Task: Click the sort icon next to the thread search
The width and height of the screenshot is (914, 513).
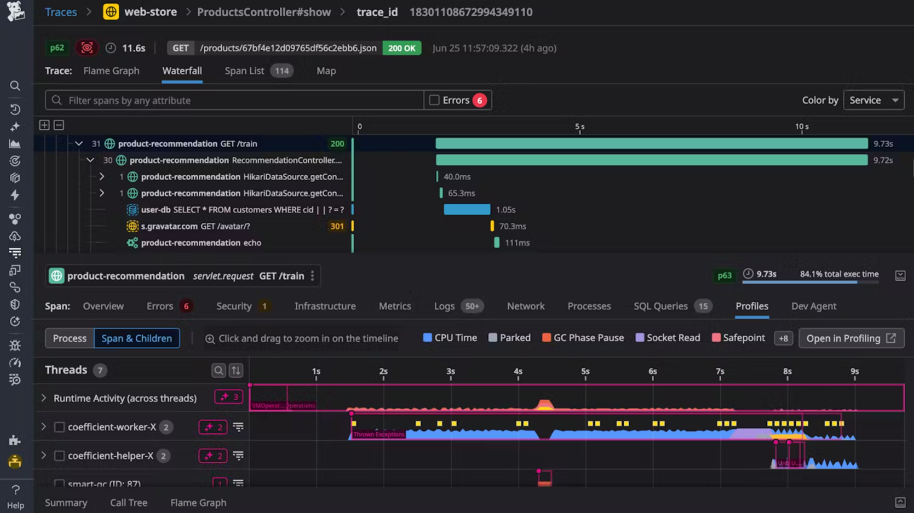Action: (236, 370)
